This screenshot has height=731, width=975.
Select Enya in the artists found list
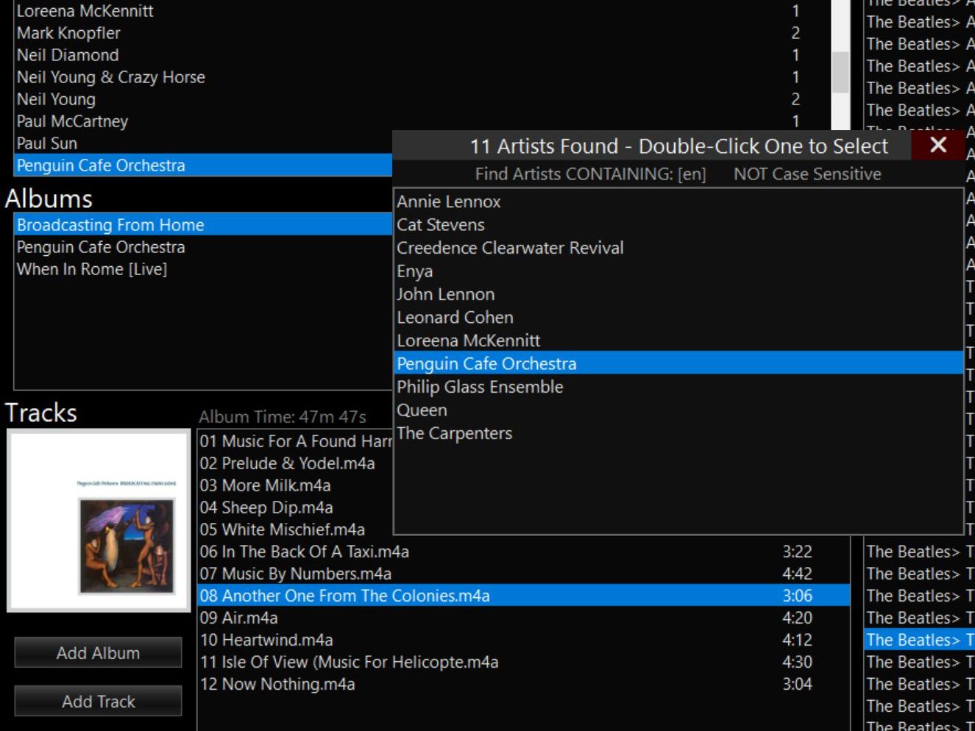click(415, 271)
